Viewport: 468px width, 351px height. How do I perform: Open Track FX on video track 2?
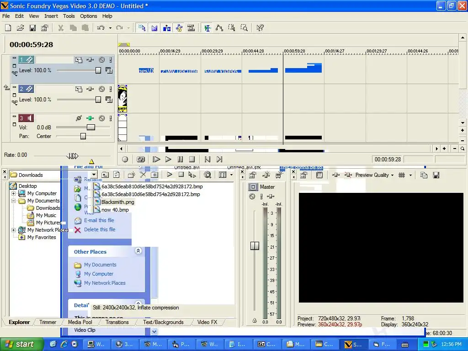[x=90, y=89]
